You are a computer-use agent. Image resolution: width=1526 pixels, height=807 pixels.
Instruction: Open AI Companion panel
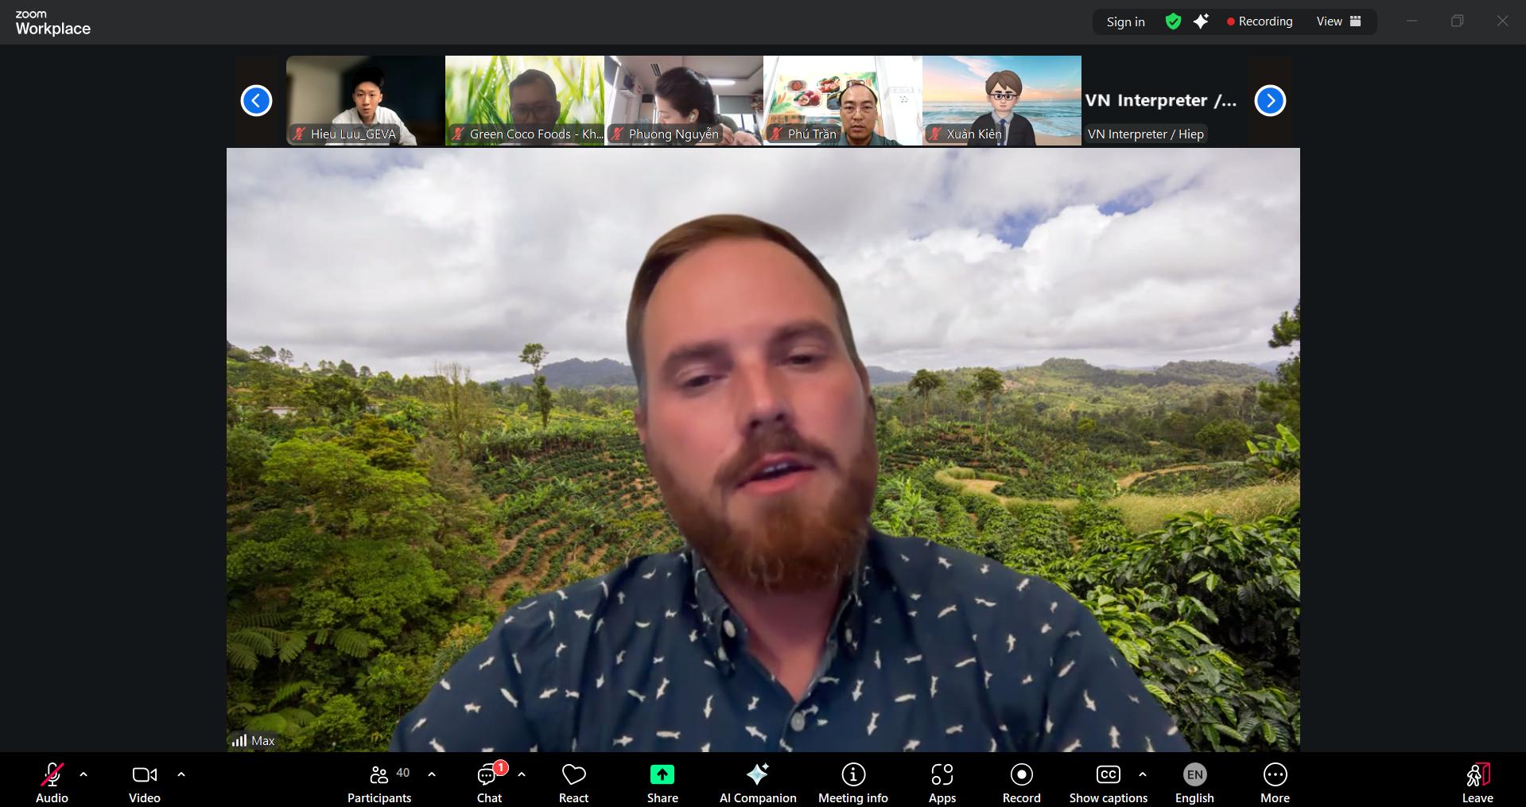tap(757, 783)
